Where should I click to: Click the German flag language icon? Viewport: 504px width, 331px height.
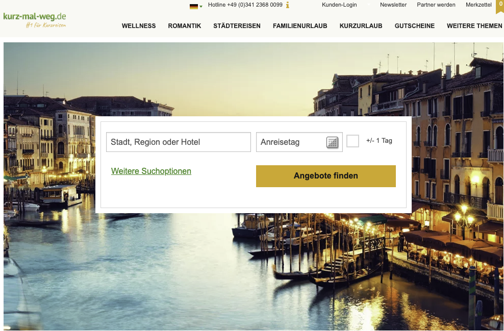194,6
